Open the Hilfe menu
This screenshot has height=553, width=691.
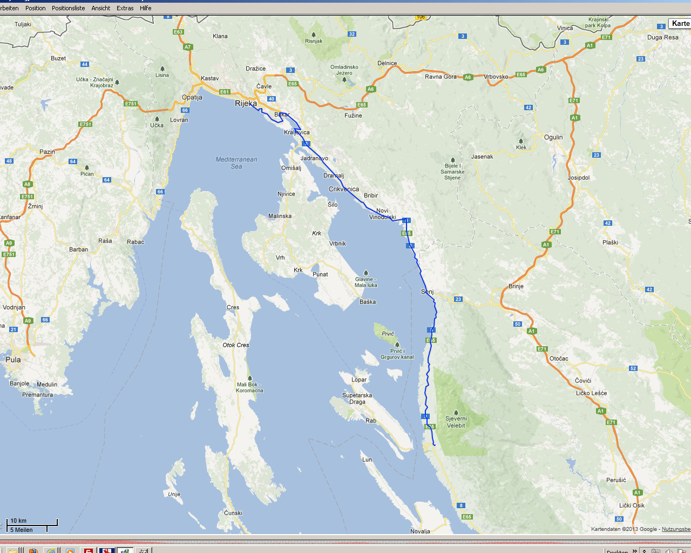point(145,8)
